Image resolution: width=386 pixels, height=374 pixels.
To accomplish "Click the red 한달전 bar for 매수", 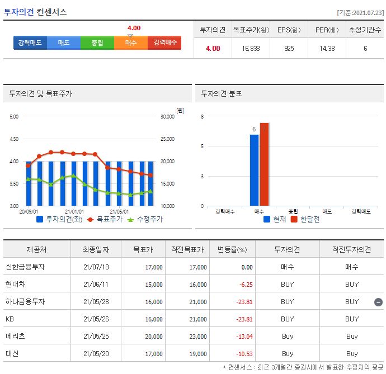I will click(x=265, y=164).
